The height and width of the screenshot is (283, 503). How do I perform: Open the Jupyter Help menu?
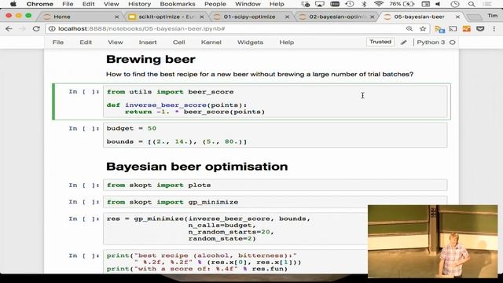pos(286,42)
